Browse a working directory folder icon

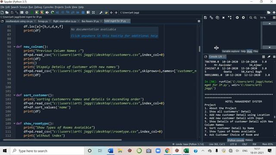point(269,12)
